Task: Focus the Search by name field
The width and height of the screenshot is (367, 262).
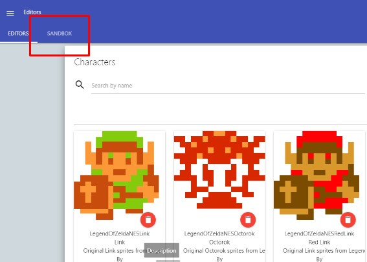Action: point(228,86)
